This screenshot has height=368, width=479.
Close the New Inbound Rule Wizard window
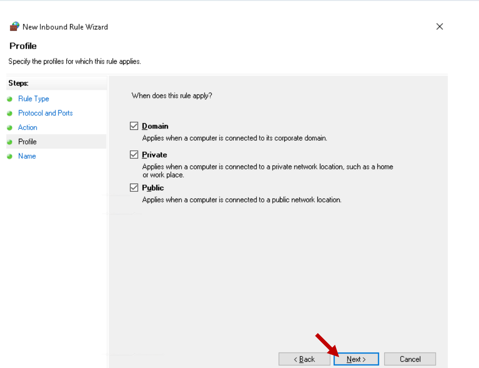click(x=440, y=27)
